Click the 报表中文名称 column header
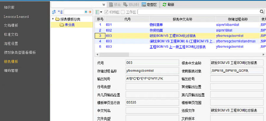This screenshot has height=121, width=266. [x=183, y=19]
